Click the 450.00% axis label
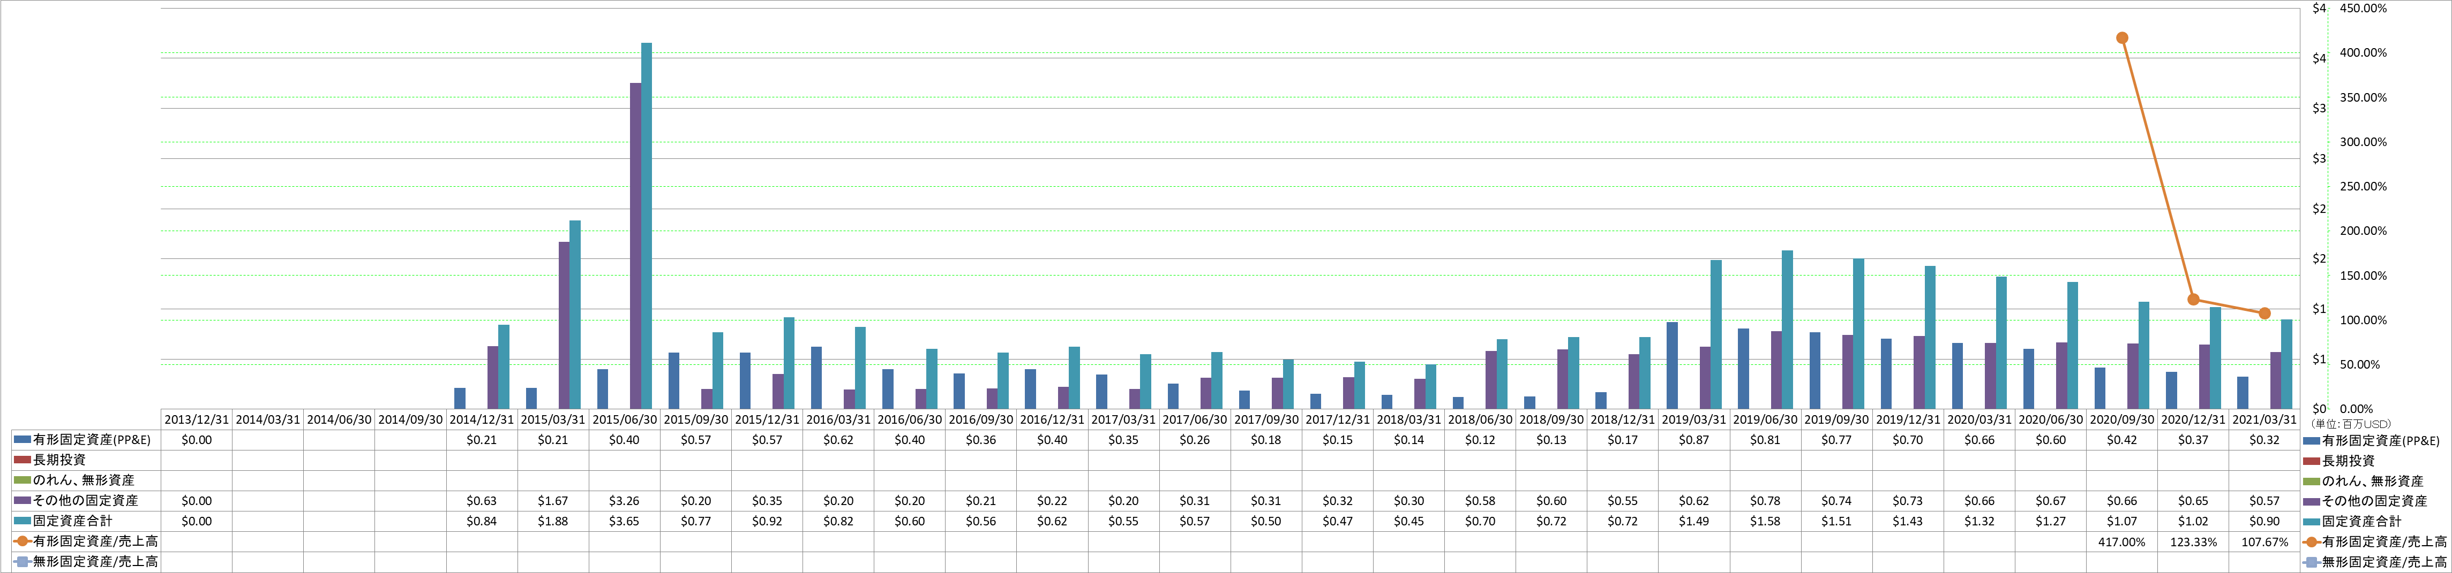 [2364, 9]
